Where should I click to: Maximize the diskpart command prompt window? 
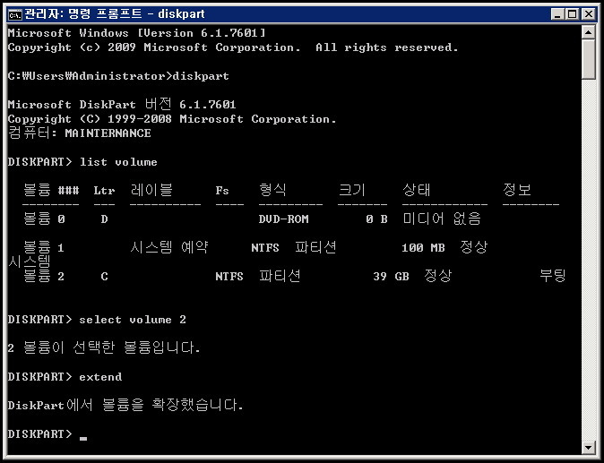point(572,14)
